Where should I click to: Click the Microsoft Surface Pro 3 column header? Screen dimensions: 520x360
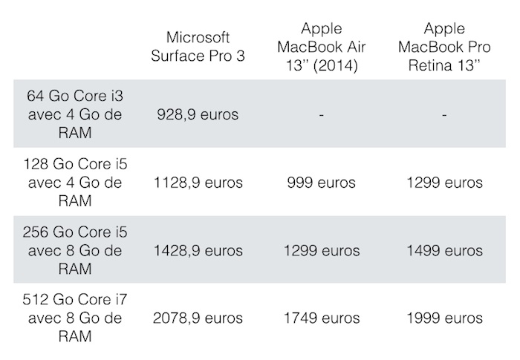click(198, 45)
